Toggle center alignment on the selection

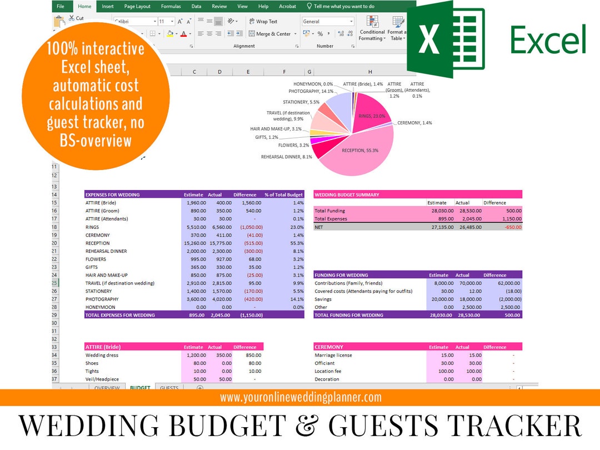click(209, 34)
